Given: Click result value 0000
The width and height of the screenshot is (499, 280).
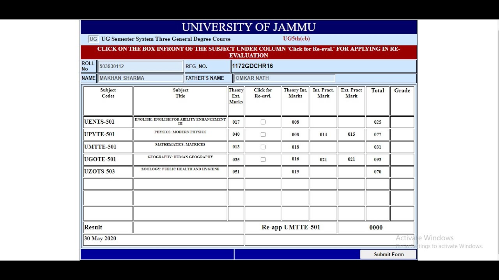Looking at the screenshot, I should pyautogui.click(x=376, y=227).
